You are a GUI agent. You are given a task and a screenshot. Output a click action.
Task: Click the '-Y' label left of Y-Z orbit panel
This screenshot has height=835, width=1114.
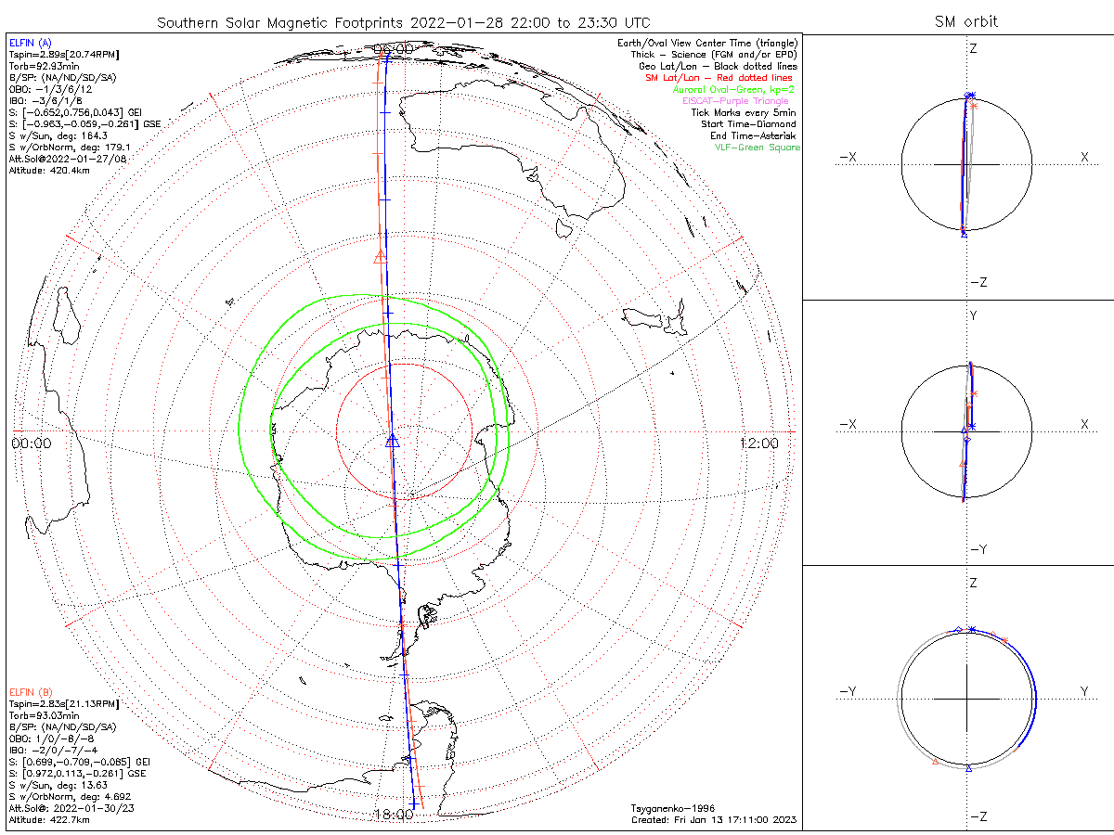[x=848, y=691]
